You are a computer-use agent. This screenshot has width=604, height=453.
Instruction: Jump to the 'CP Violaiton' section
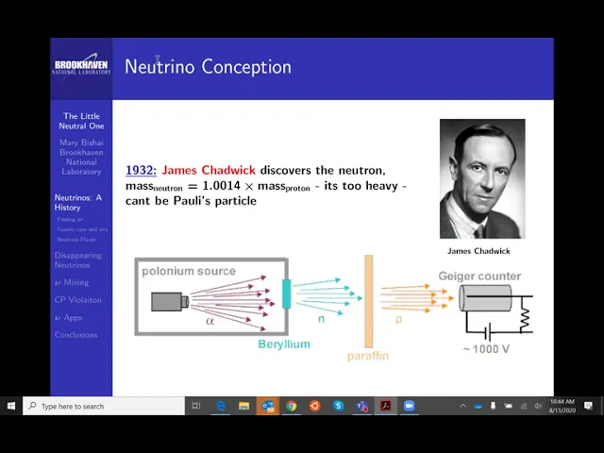click(77, 300)
